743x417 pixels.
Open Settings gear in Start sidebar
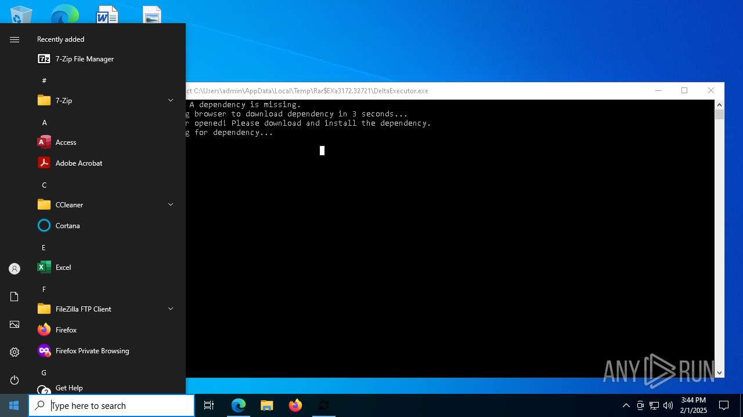point(15,352)
